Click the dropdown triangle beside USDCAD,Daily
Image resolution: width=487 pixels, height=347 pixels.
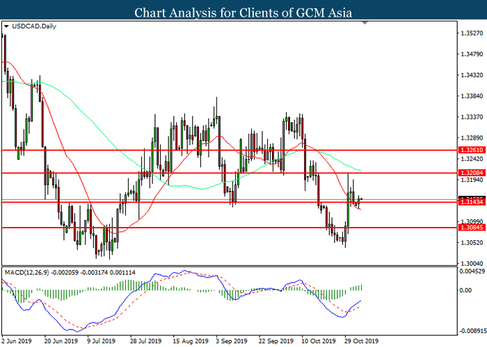click(6, 27)
